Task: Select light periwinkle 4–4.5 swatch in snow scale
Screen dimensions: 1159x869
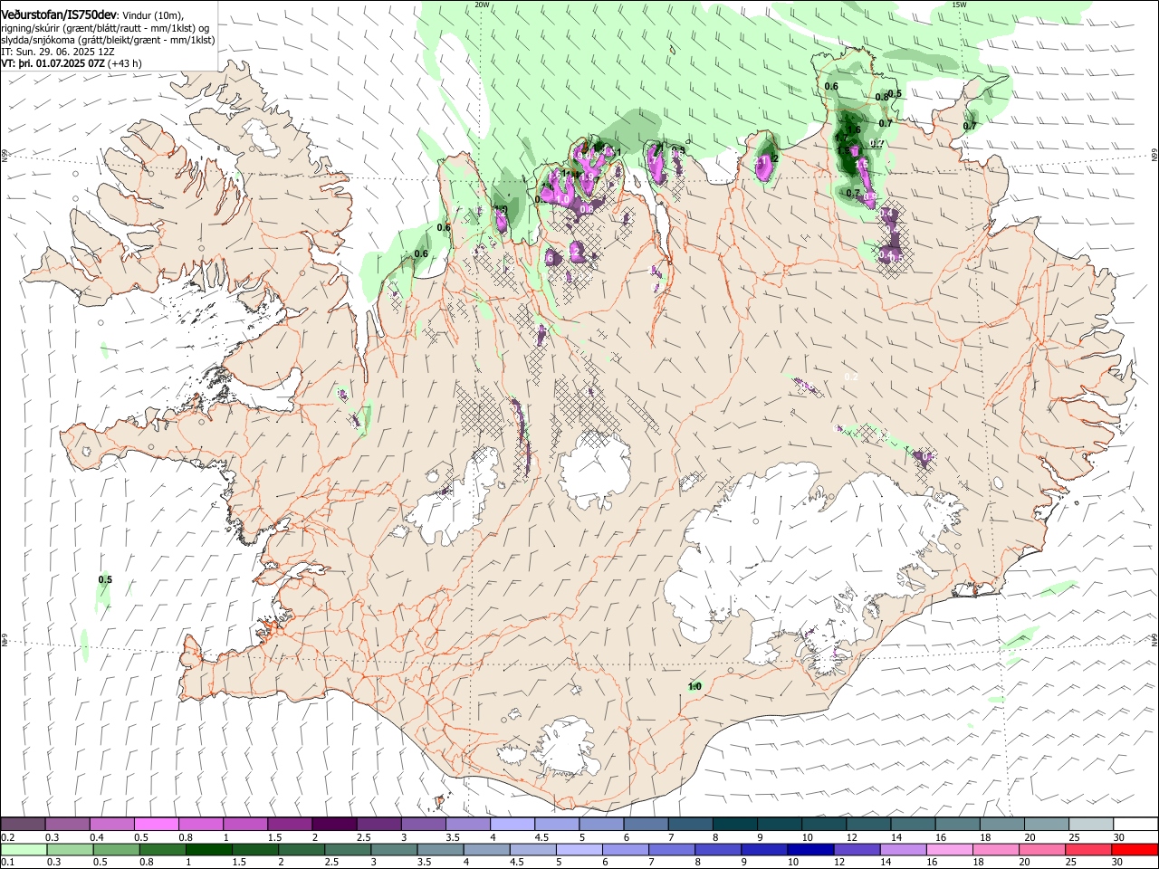Action: [512, 825]
